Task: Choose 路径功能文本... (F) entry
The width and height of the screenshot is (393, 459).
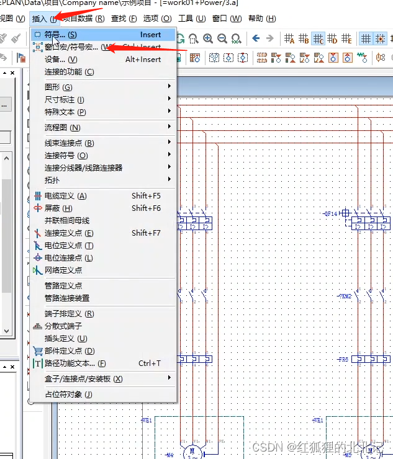Action: point(104,363)
